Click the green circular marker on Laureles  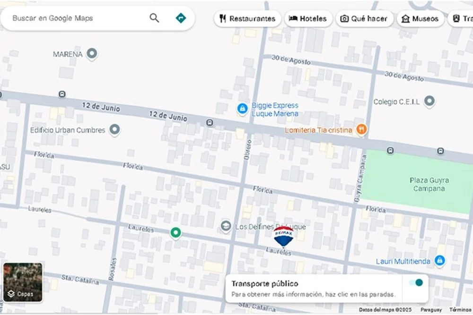176,232
